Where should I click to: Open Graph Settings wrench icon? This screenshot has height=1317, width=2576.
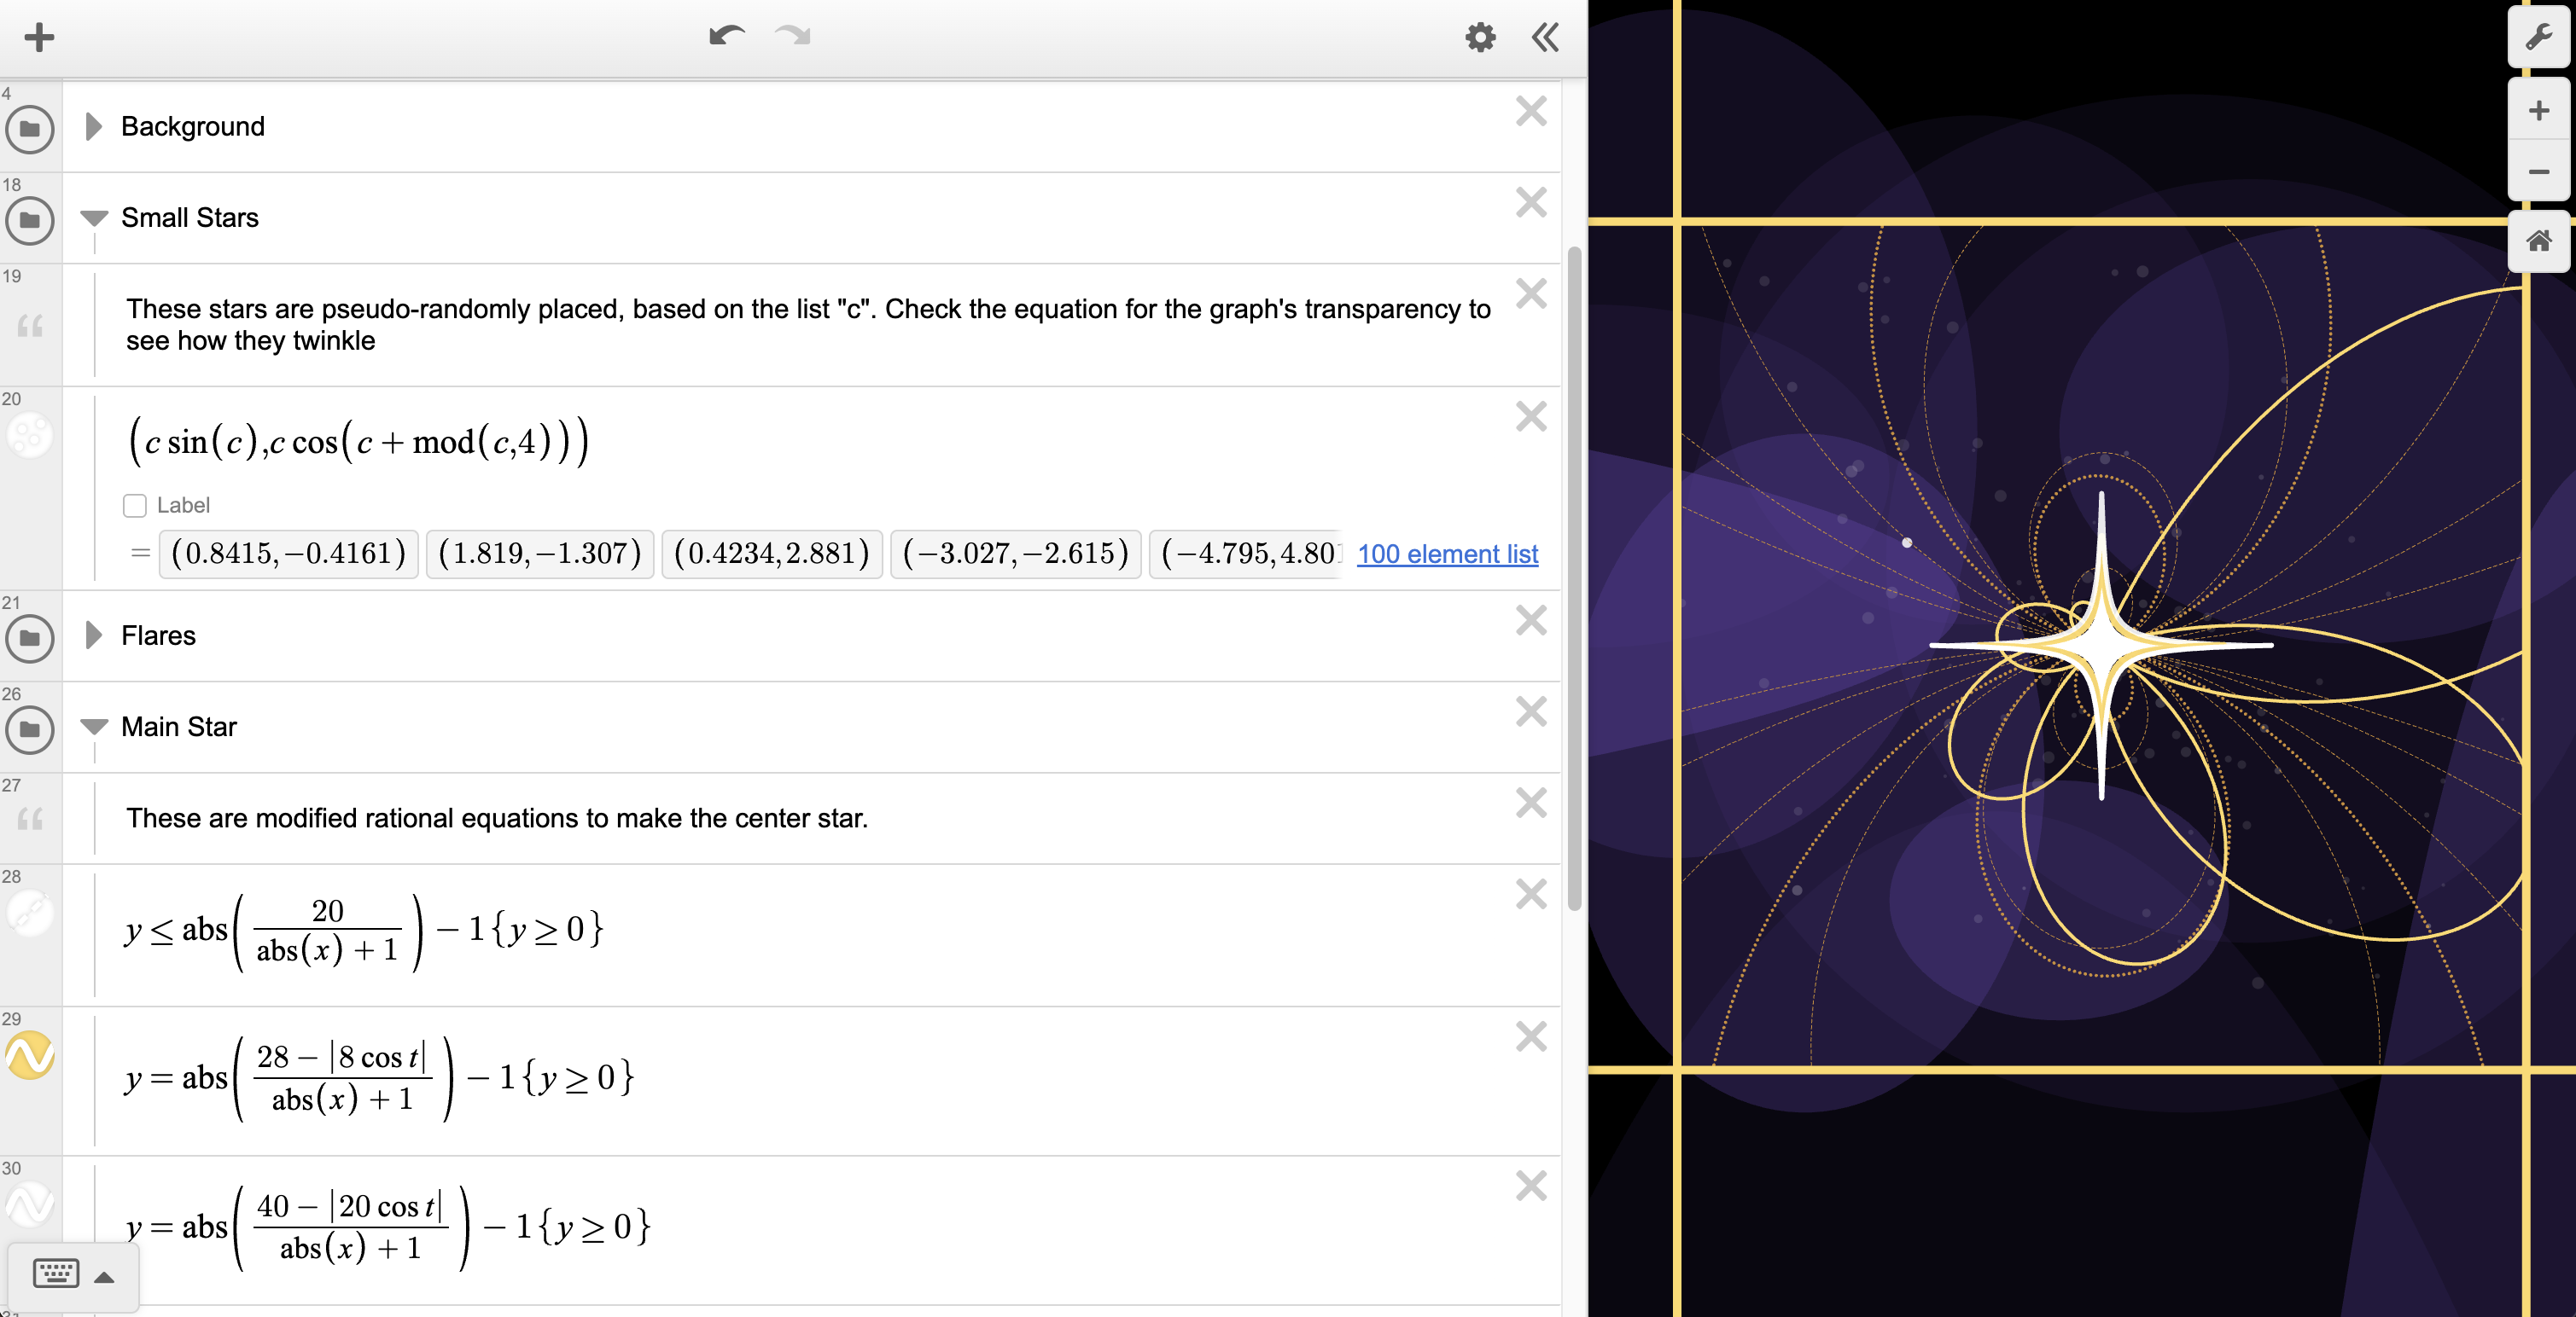tap(2538, 38)
